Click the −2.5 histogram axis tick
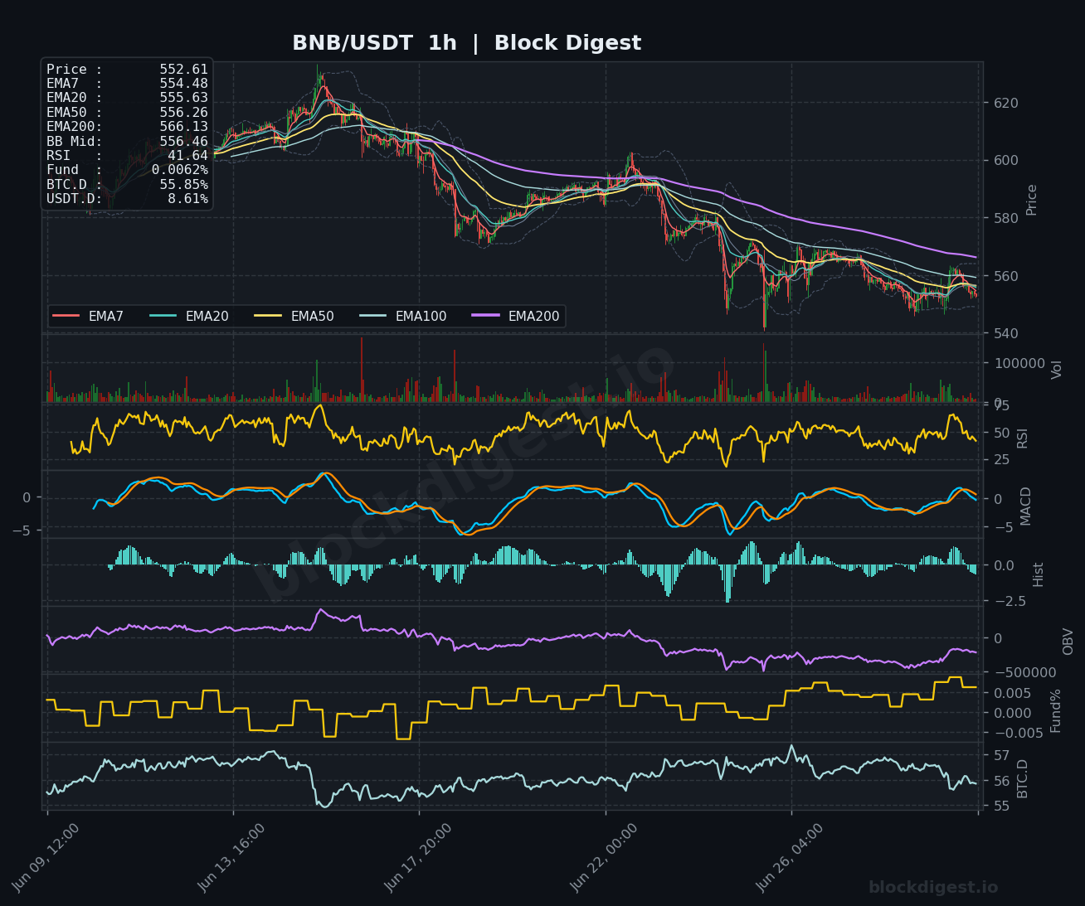 pos(1010,601)
